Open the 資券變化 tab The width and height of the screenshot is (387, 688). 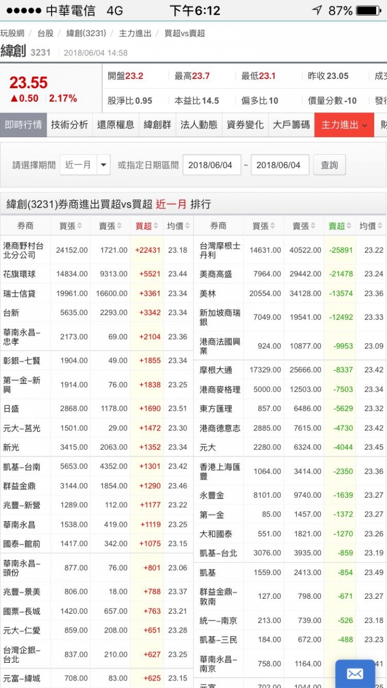pos(245,125)
